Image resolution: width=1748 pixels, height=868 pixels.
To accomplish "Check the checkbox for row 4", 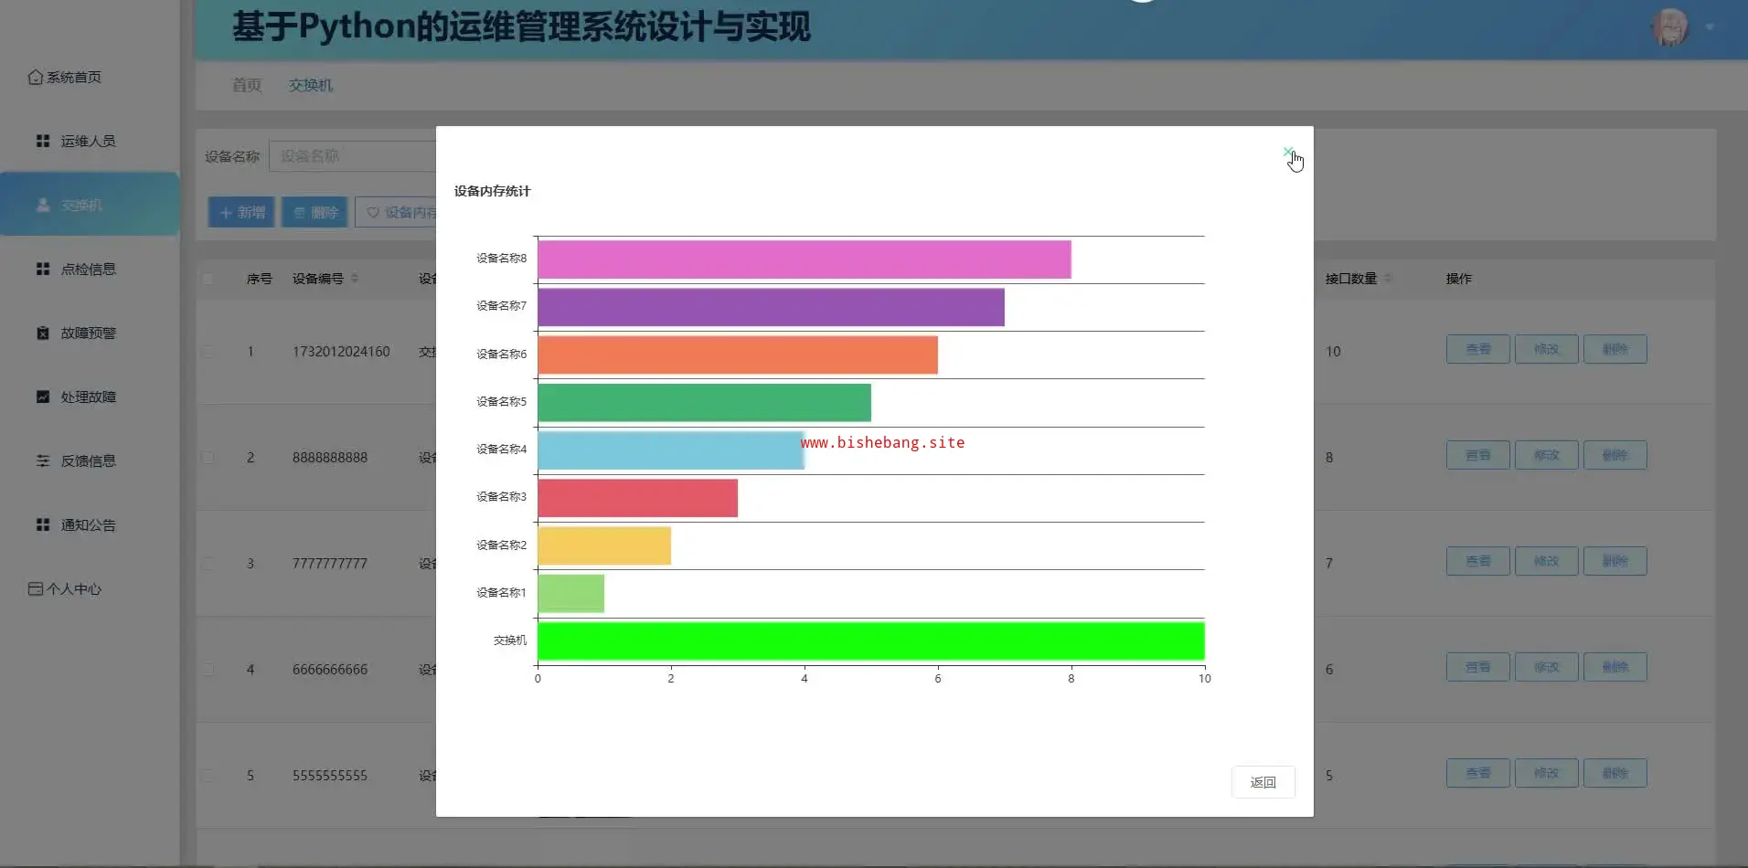I will click(x=208, y=670).
